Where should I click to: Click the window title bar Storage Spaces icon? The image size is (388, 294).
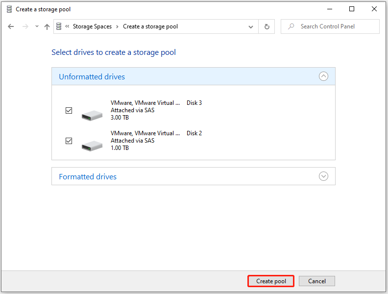pos(9,9)
